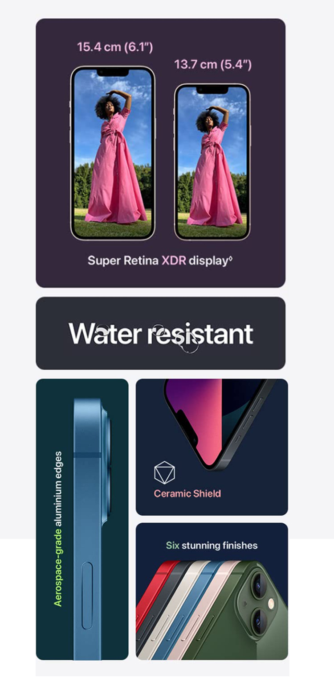Click the Six stunning finishes heading
Screen dimensions: 334x679
pyautogui.click(x=212, y=545)
